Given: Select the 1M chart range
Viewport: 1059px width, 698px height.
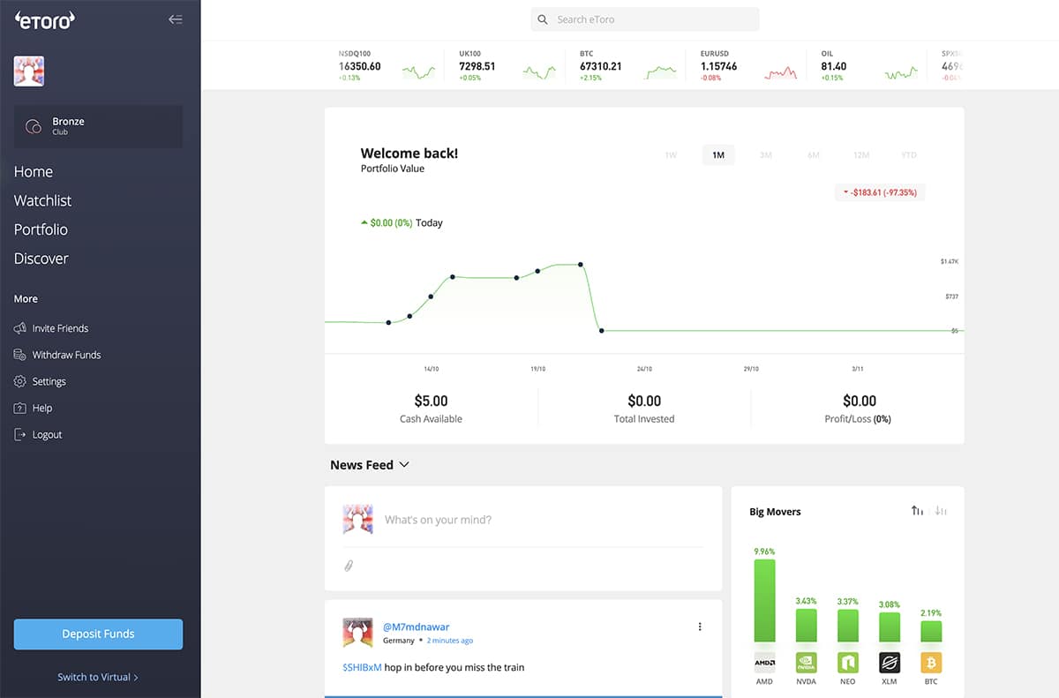Looking at the screenshot, I should pyautogui.click(x=718, y=155).
